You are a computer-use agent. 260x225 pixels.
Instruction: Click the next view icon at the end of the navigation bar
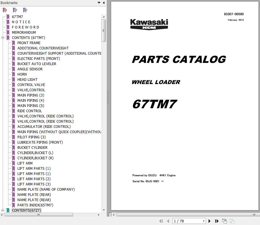232,221
